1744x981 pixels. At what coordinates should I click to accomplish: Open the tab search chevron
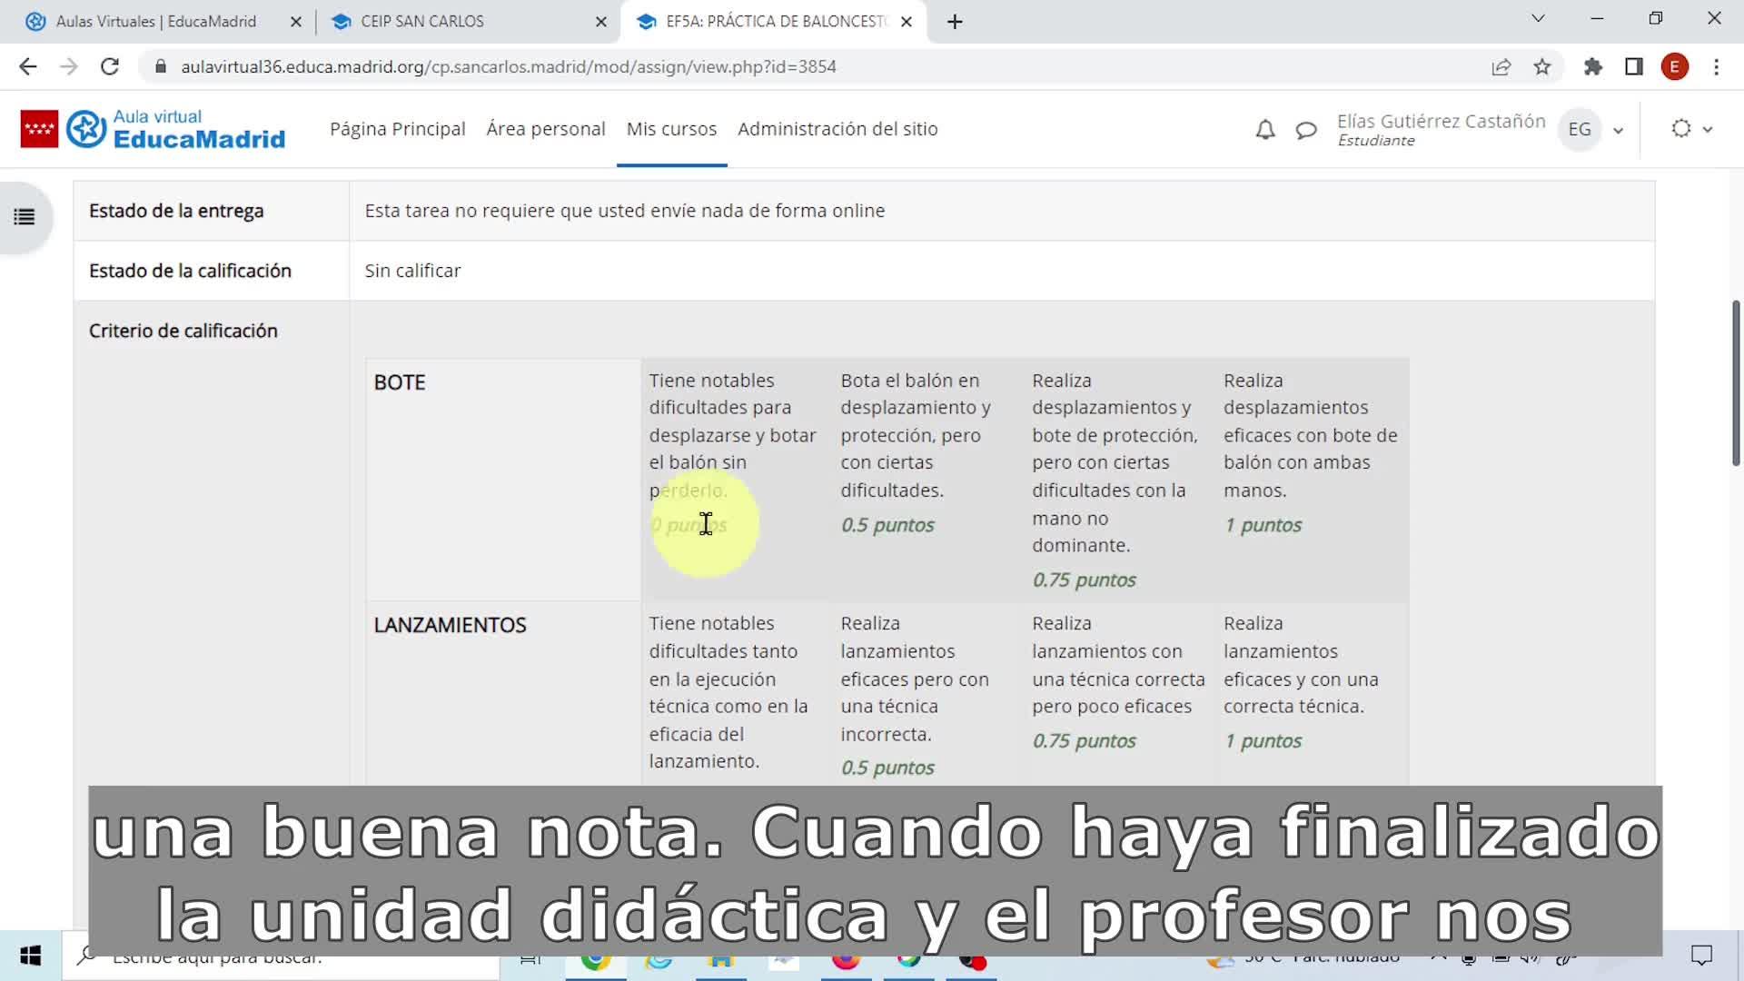[x=1538, y=18]
